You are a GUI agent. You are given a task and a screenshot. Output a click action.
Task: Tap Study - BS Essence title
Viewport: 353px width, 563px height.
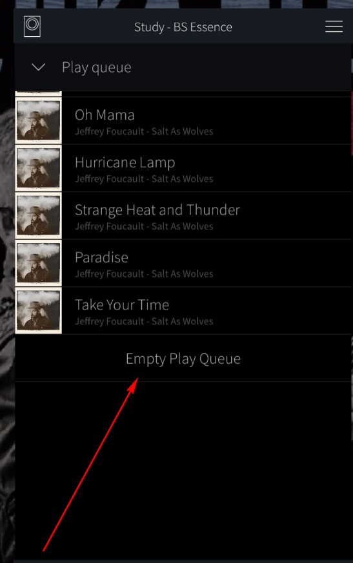(x=183, y=27)
